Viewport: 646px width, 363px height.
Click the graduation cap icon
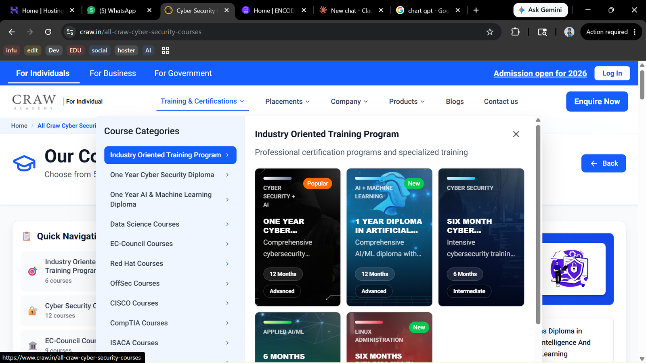tap(24, 163)
